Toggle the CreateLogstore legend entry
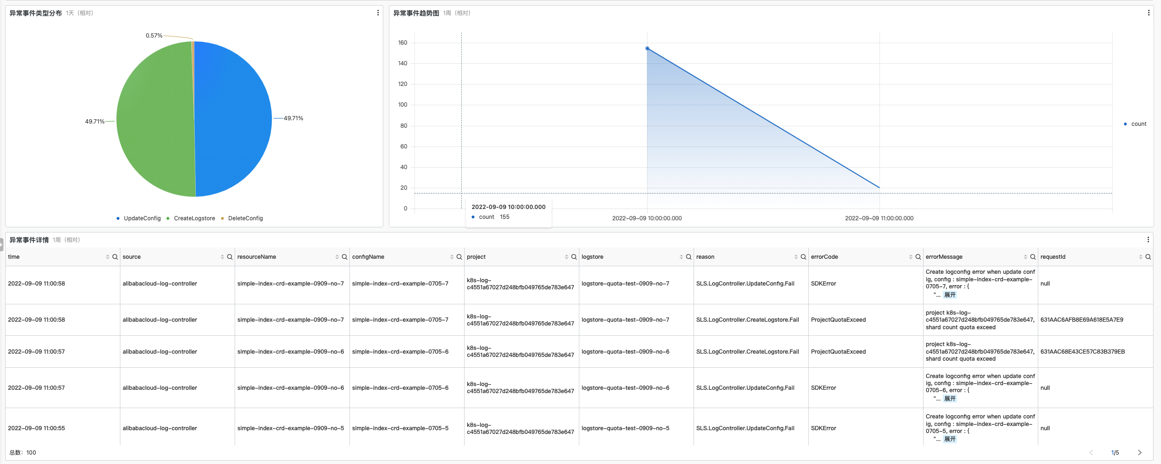1161x464 pixels. (193, 218)
